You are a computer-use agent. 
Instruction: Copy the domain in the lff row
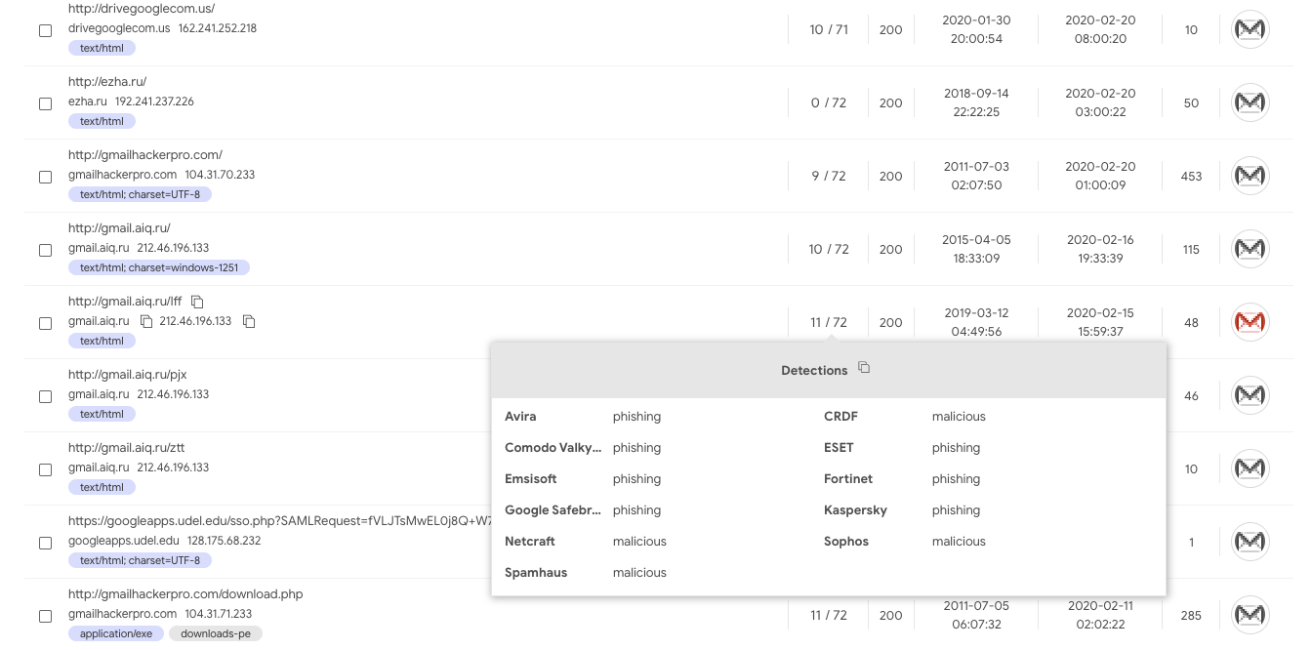[146, 321]
